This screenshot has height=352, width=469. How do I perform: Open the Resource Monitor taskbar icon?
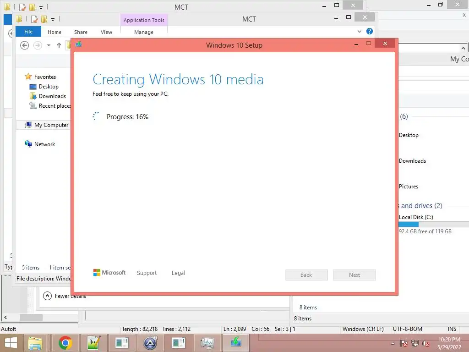[x=207, y=343]
